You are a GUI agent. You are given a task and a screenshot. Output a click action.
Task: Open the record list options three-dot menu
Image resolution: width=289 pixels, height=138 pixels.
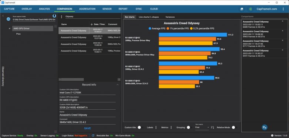tap(62, 17)
